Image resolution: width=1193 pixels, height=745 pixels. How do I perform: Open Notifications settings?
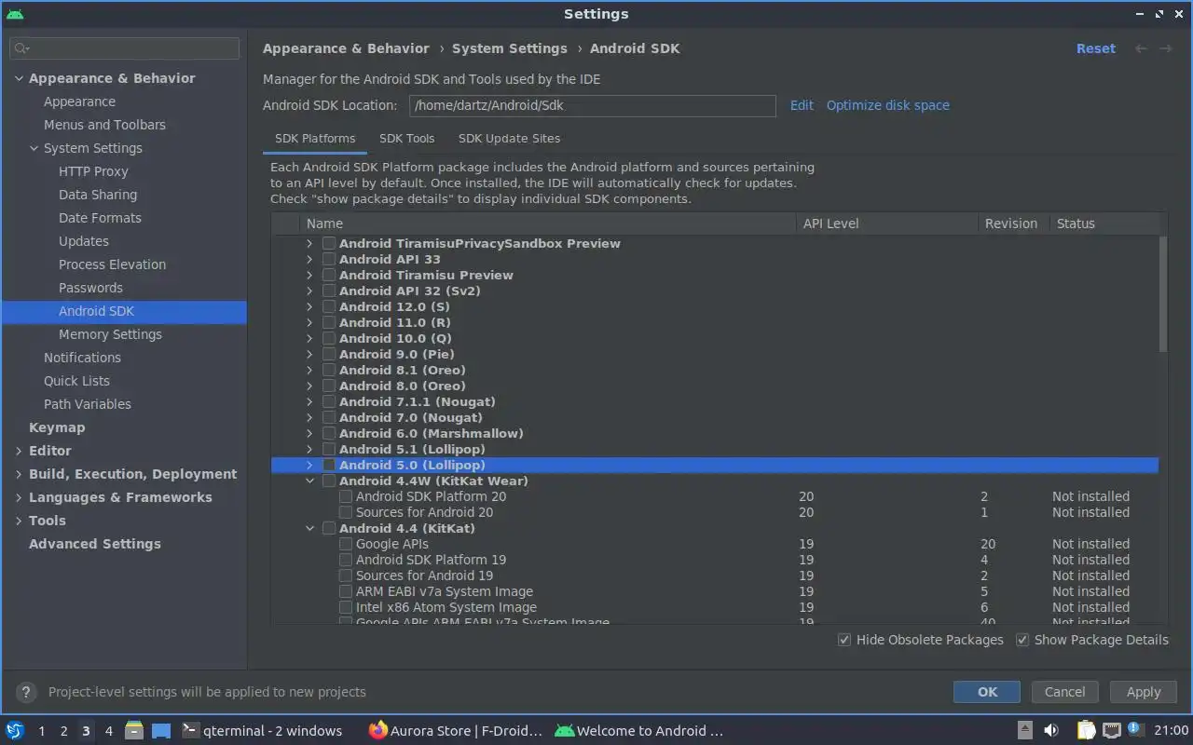pyautogui.click(x=82, y=358)
